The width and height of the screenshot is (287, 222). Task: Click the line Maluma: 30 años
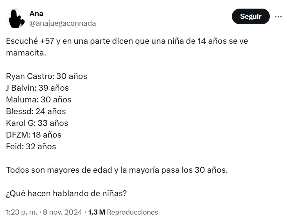39,100
